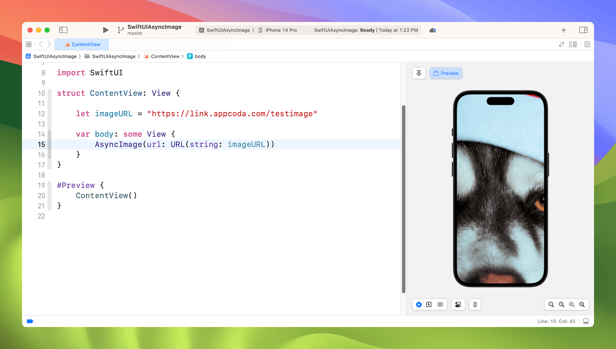Screen dimensions: 616x349
Task: Open preview device settings toggles icon
Action: point(458,304)
